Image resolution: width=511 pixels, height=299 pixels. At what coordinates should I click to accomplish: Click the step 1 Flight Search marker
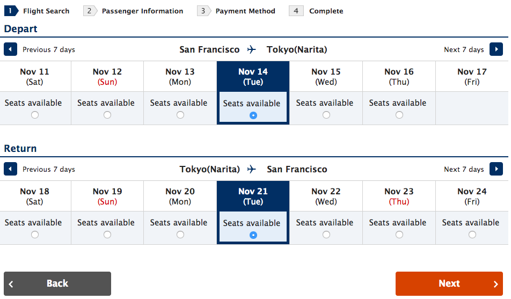click(11, 11)
